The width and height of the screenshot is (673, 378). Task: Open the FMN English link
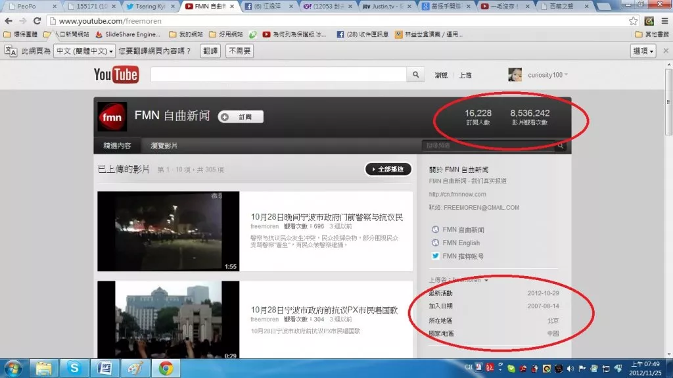(461, 243)
